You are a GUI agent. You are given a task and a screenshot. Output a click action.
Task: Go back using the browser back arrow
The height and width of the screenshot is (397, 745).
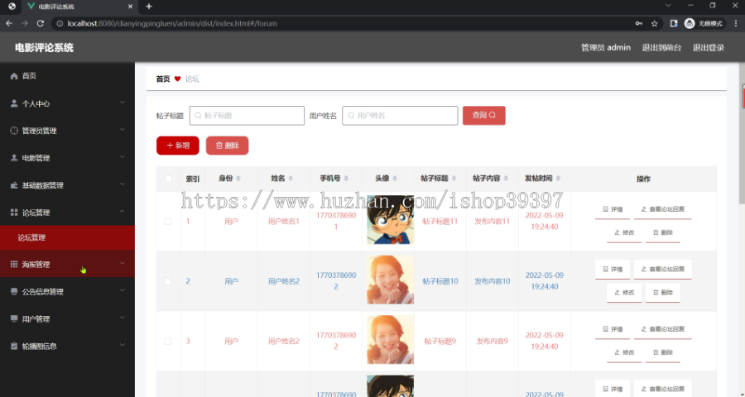[x=9, y=23]
